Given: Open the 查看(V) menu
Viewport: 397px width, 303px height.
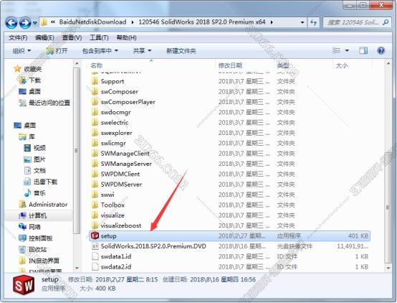Looking at the screenshot, I should click(72, 38).
